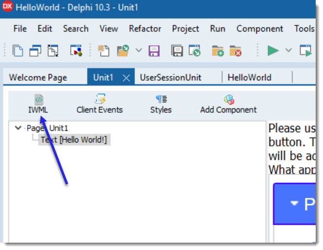The width and height of the screenshot is (323, 250).
Task: Run the project with the green arrow
Action: coord(273,50)
